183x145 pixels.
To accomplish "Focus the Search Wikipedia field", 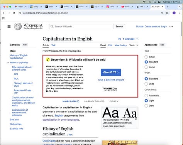I will coord(81,27).
